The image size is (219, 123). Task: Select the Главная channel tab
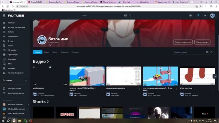(38, 52)
